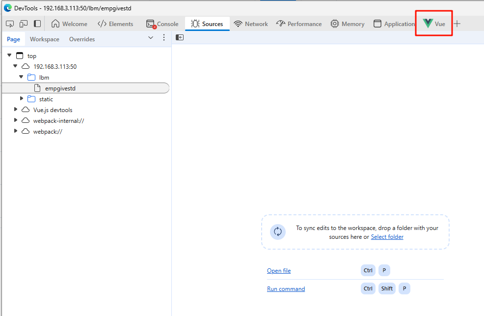Click the workspace sync circular arrows icon
The width and height of the screenshot is (484, 316).
[x=278, y=231]
